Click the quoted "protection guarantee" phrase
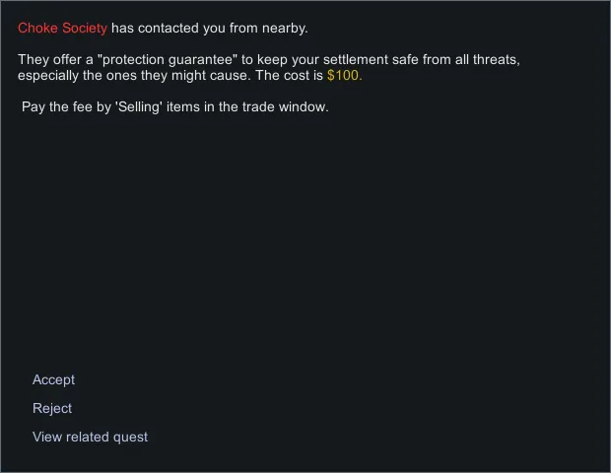611x473 pixels. (x=170, y=60)
